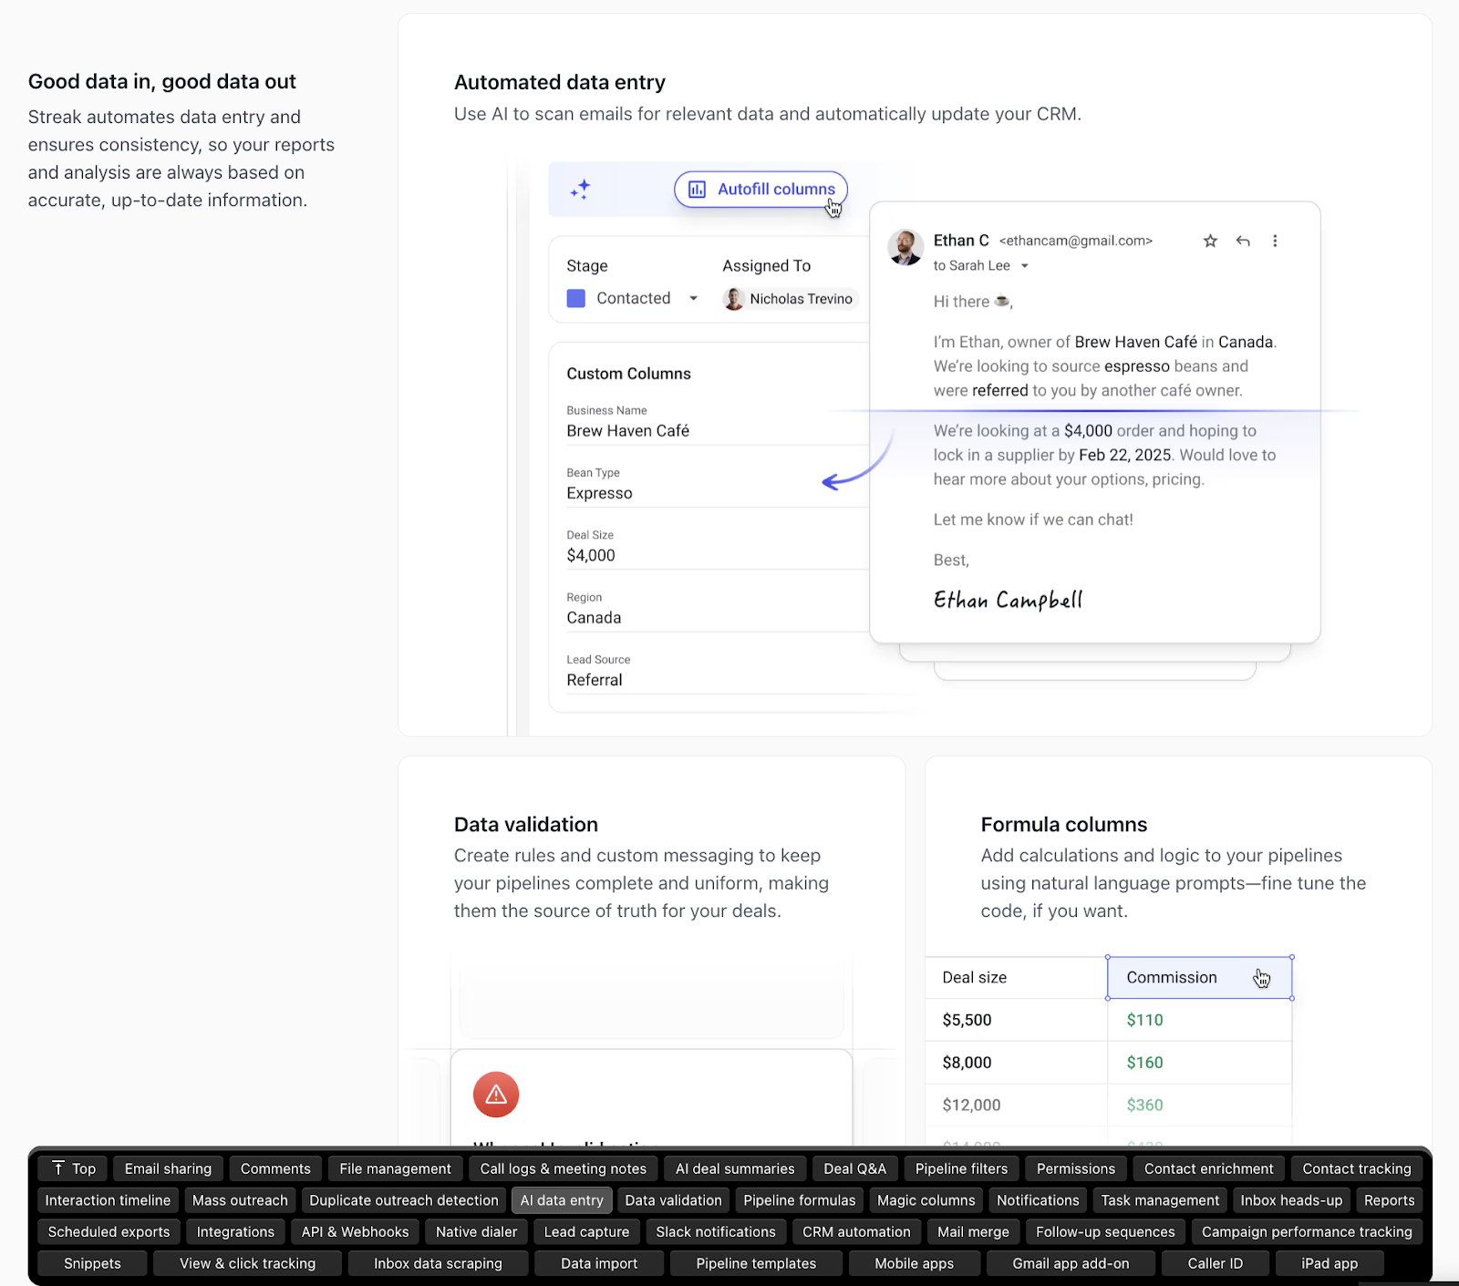
Task: Select the Commission column header
Action: (x=1199, y=978)
